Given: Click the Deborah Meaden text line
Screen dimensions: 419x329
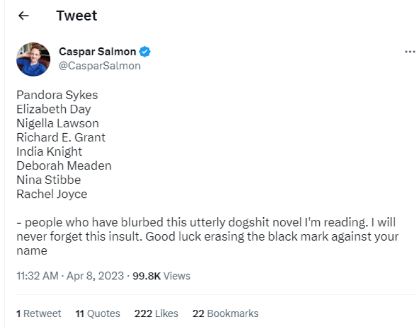Looking at the screenshot, I should pyautogui.click(x=64, y=166).
